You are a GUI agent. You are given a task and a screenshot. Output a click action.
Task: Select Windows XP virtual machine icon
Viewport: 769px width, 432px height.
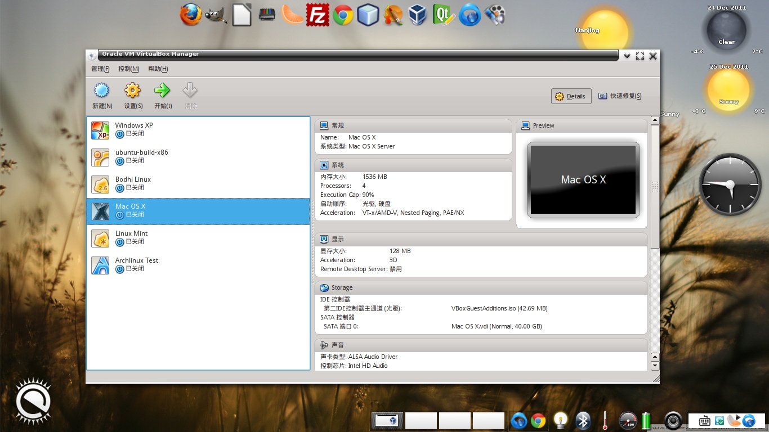click(x=100, y=130)
